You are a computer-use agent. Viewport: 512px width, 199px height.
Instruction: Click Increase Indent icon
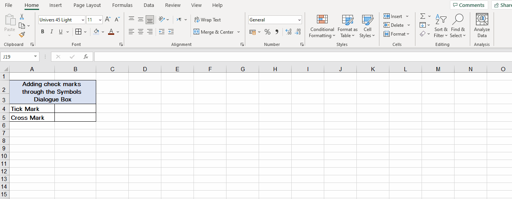(171, 32)
